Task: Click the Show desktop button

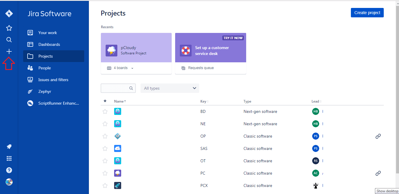Action: click(x=387, y=191)
